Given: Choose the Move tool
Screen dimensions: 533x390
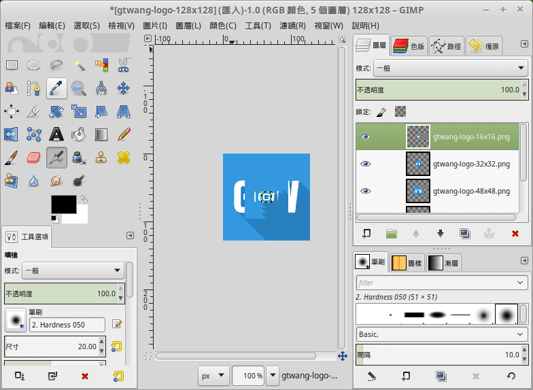Looking at the screenshot, I should 124,88.
